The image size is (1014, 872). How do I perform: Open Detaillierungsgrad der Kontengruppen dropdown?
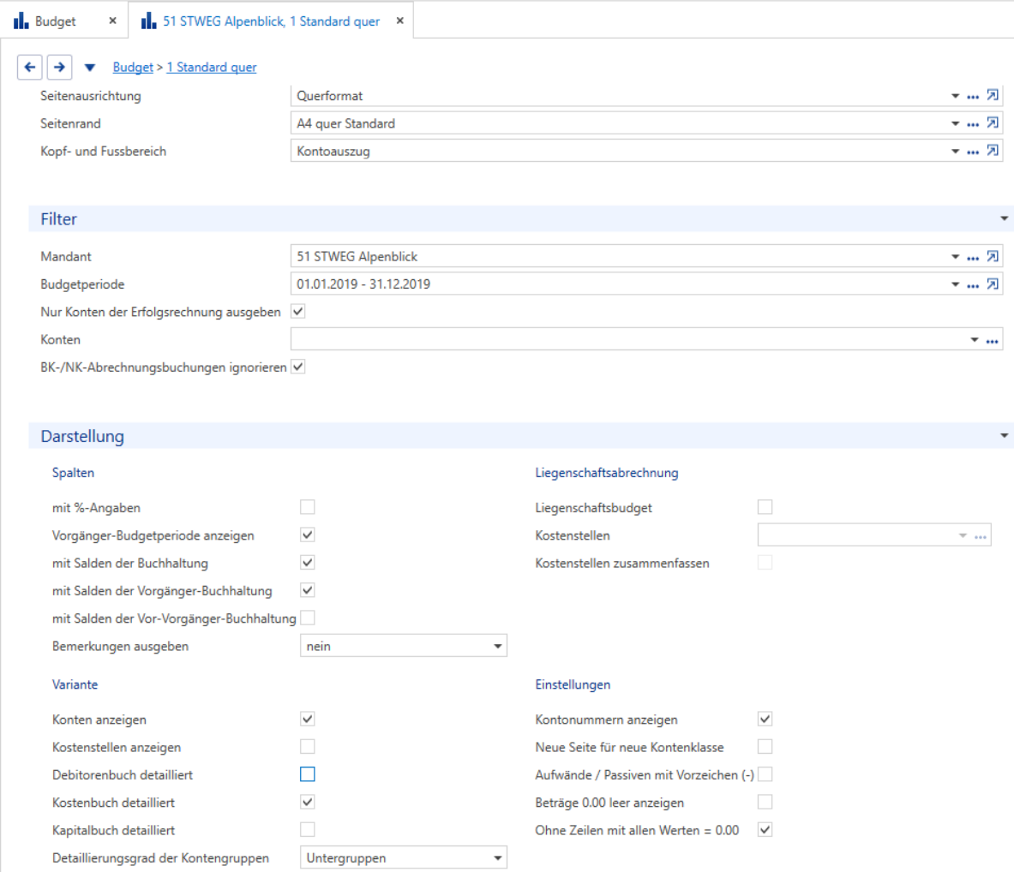click(404, 857)
